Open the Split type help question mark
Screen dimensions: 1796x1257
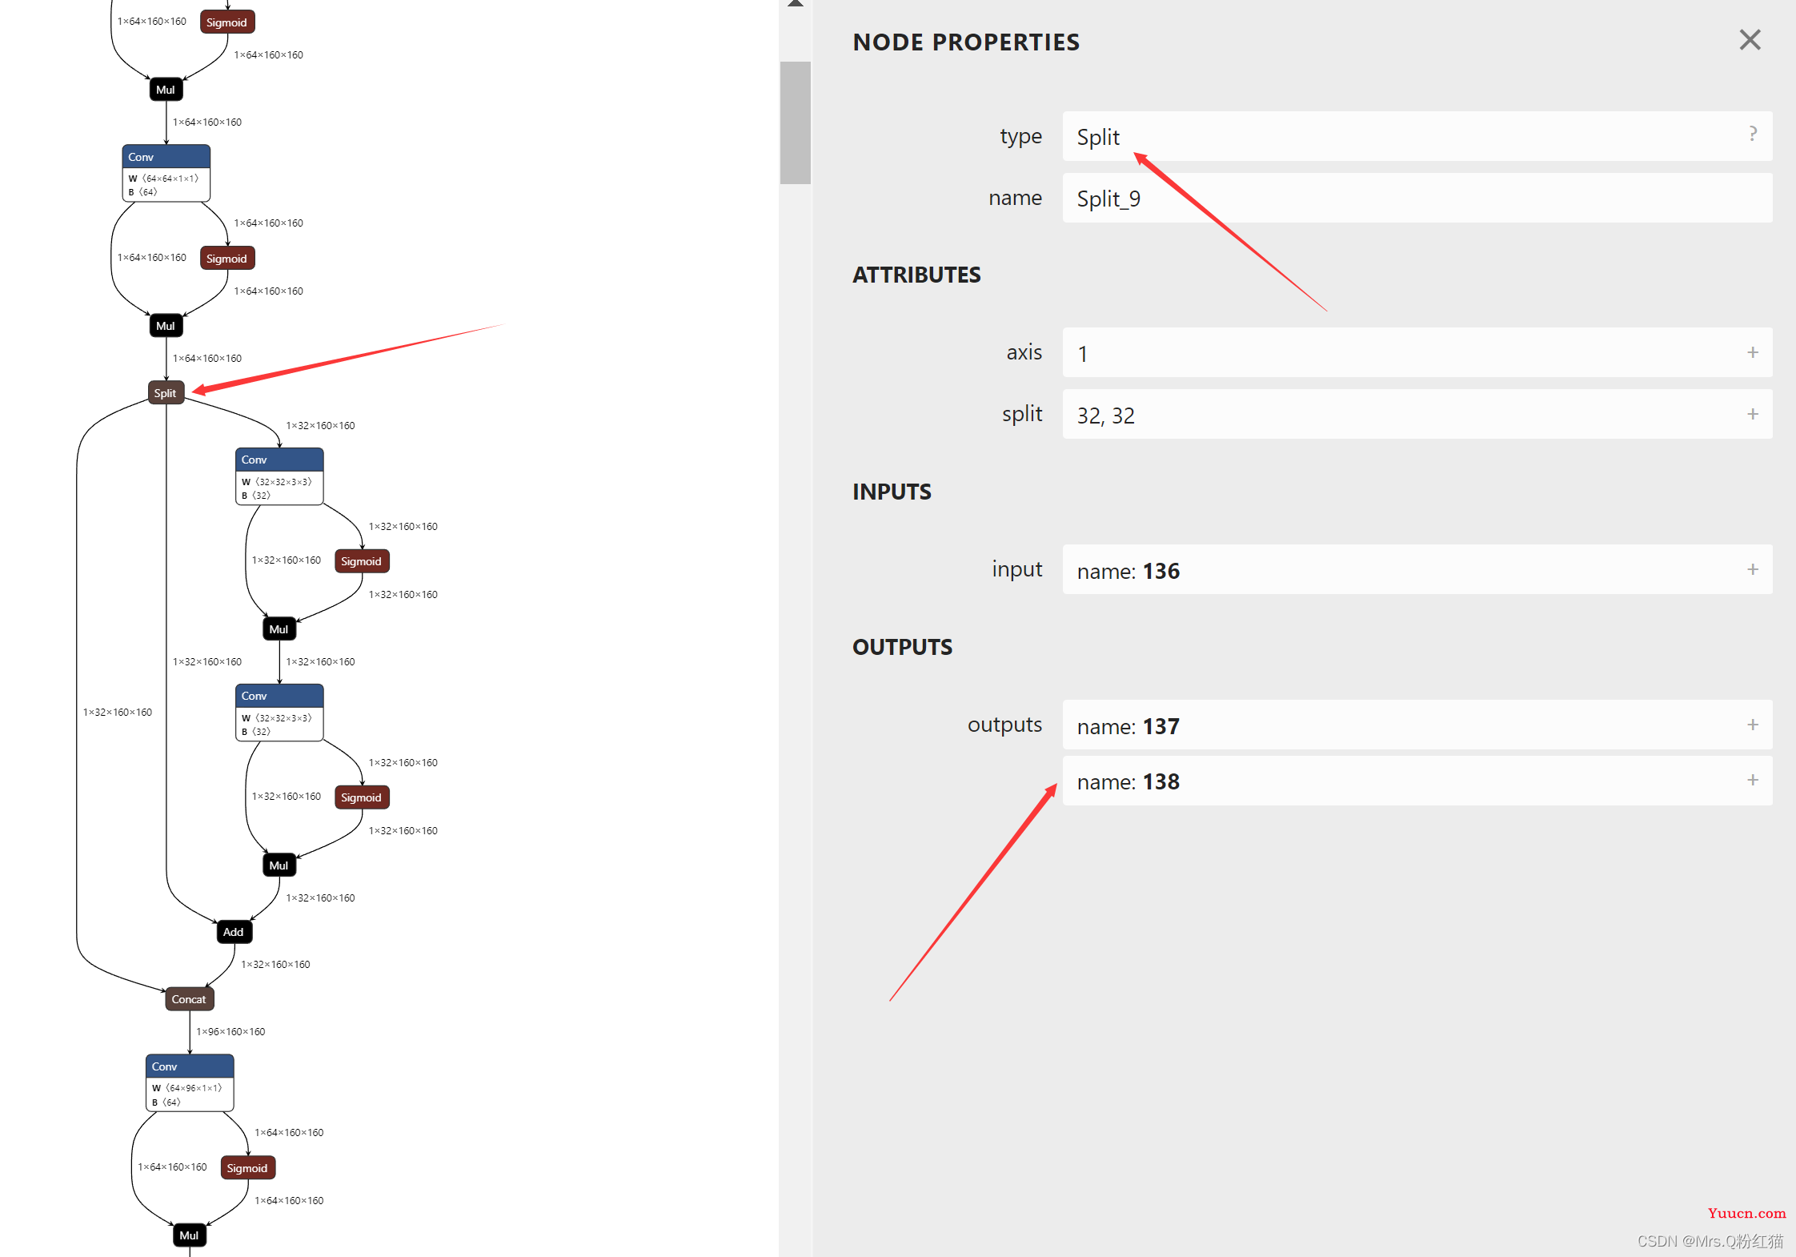click(1752, 135)
